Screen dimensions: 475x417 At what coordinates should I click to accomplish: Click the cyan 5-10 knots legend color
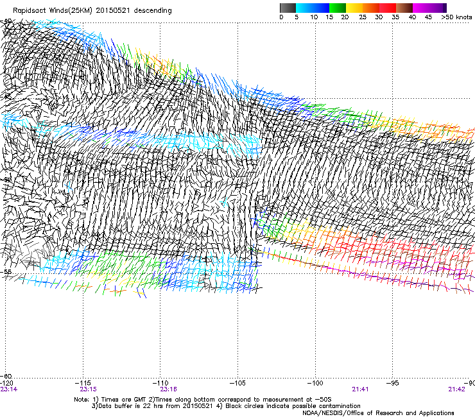[x=304, y=8]
